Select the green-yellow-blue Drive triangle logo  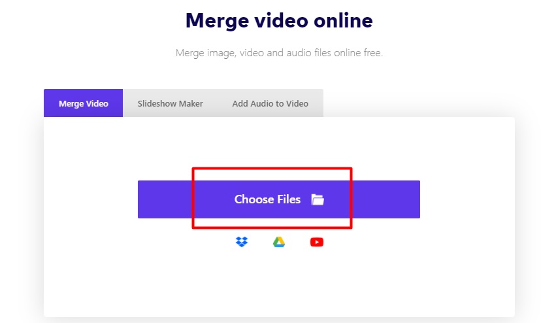click(x=279, y=242)
